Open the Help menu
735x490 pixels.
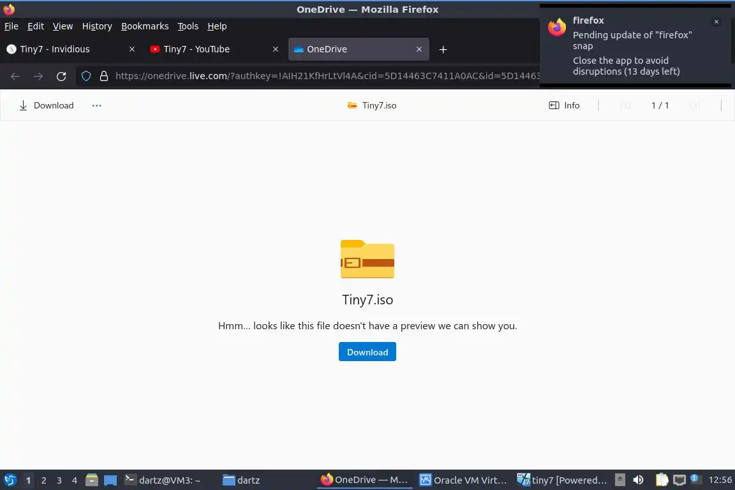pos(217,26)
